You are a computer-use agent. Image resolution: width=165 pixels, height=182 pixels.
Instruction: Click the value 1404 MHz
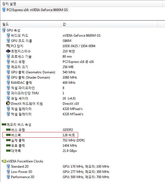point(70,146)
